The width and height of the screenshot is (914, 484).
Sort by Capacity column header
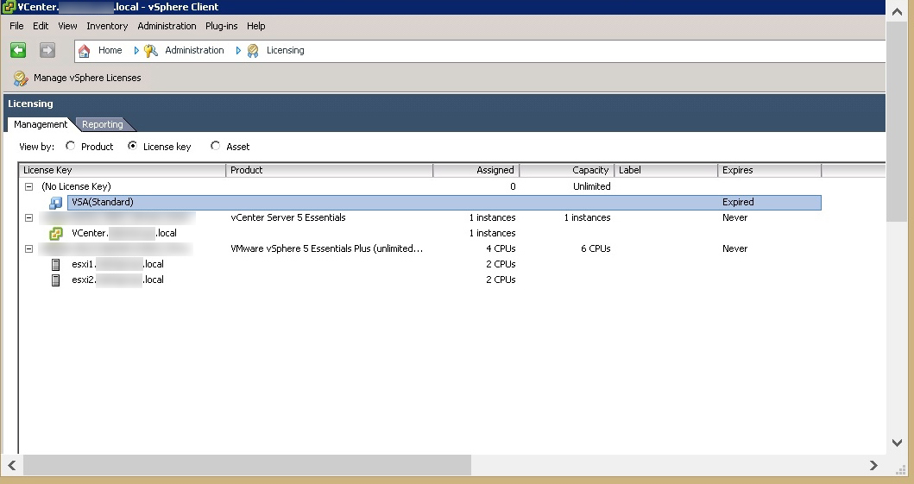point(566,170)
